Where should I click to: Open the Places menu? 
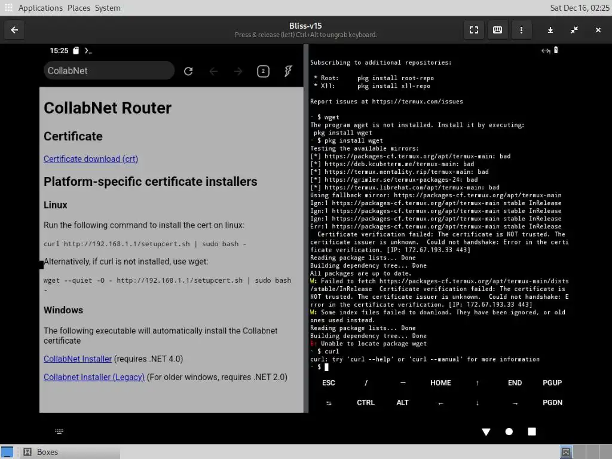coord(79,8)
